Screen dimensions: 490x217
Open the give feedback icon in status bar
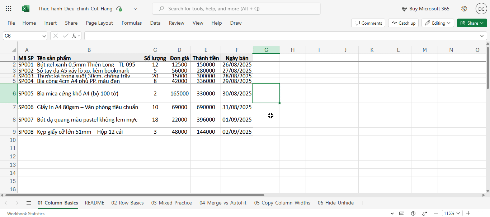[425, 213]
